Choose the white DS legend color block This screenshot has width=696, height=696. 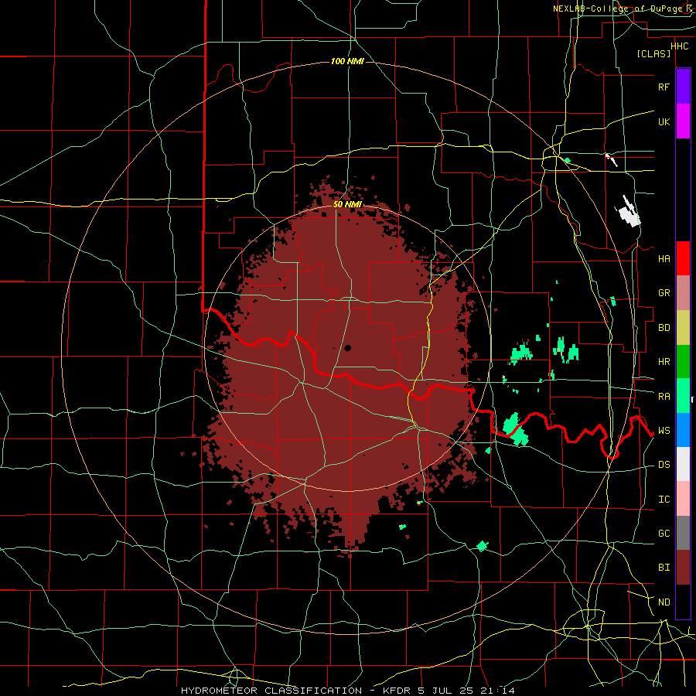[x=683, y=464]
